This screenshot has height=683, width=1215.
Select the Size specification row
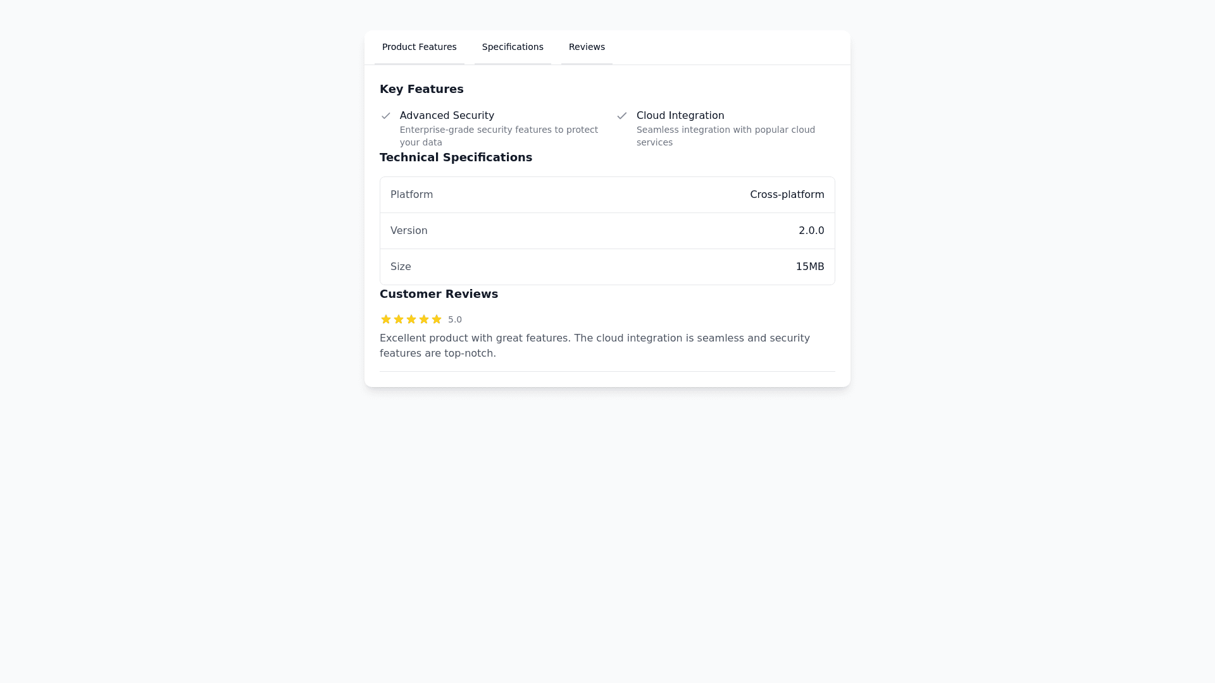pos(607,267)
